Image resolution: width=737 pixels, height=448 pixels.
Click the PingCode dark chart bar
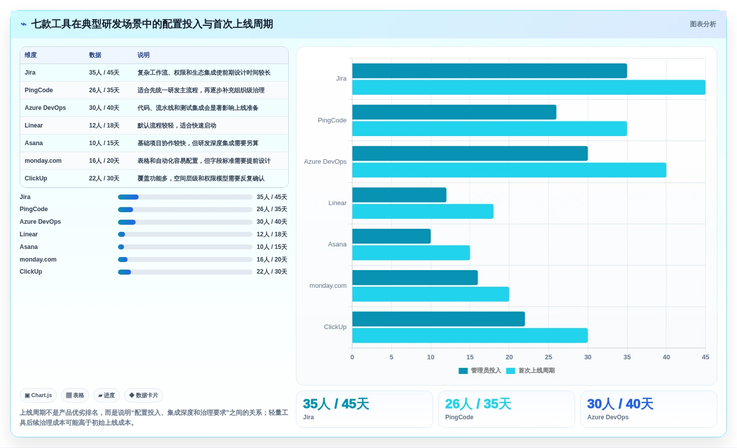click(454, 112)
